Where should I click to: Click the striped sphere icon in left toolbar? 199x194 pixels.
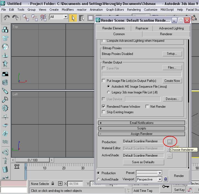(5, 47)
